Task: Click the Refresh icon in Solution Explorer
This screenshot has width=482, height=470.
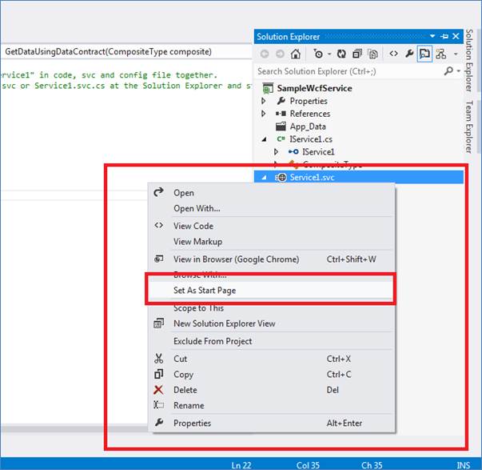Action: point(341,54)
